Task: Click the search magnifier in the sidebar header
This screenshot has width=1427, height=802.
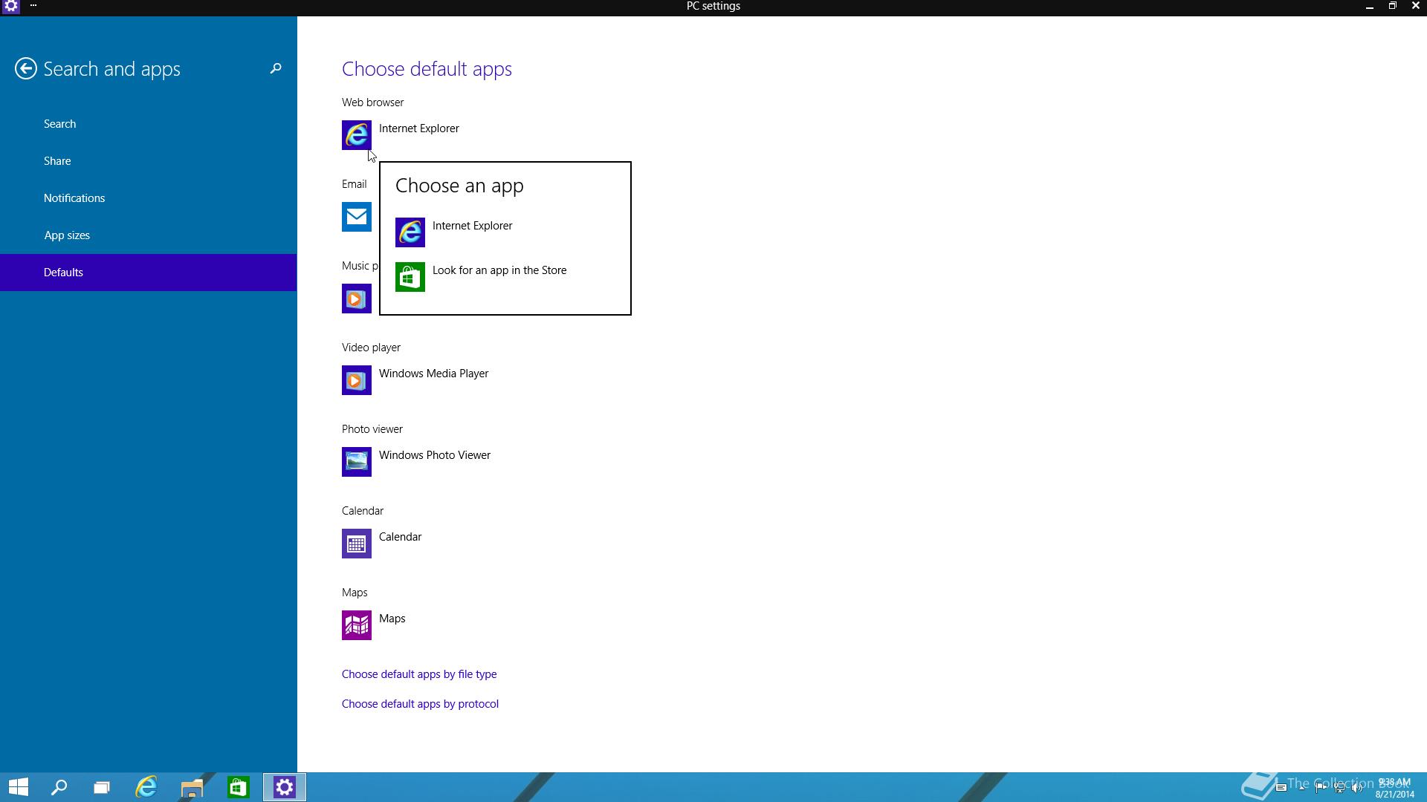Action: point(276,68)
